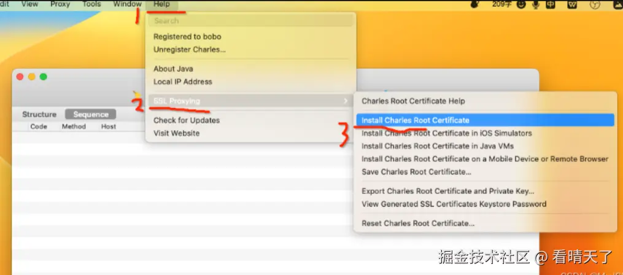Click the green zoom window button
Image resolution: width=623 pixels, height=275 pixels.
[44, 77]
